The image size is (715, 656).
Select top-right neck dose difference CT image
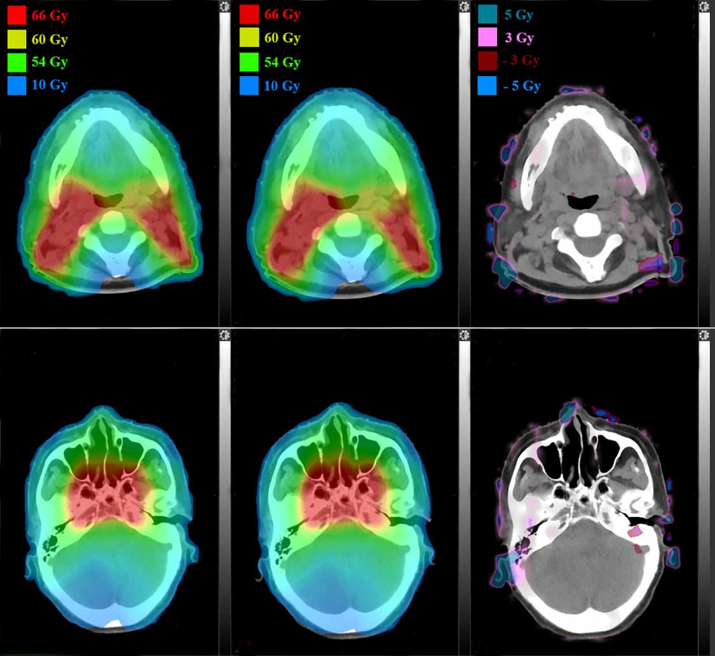click(x=586, y=194)
